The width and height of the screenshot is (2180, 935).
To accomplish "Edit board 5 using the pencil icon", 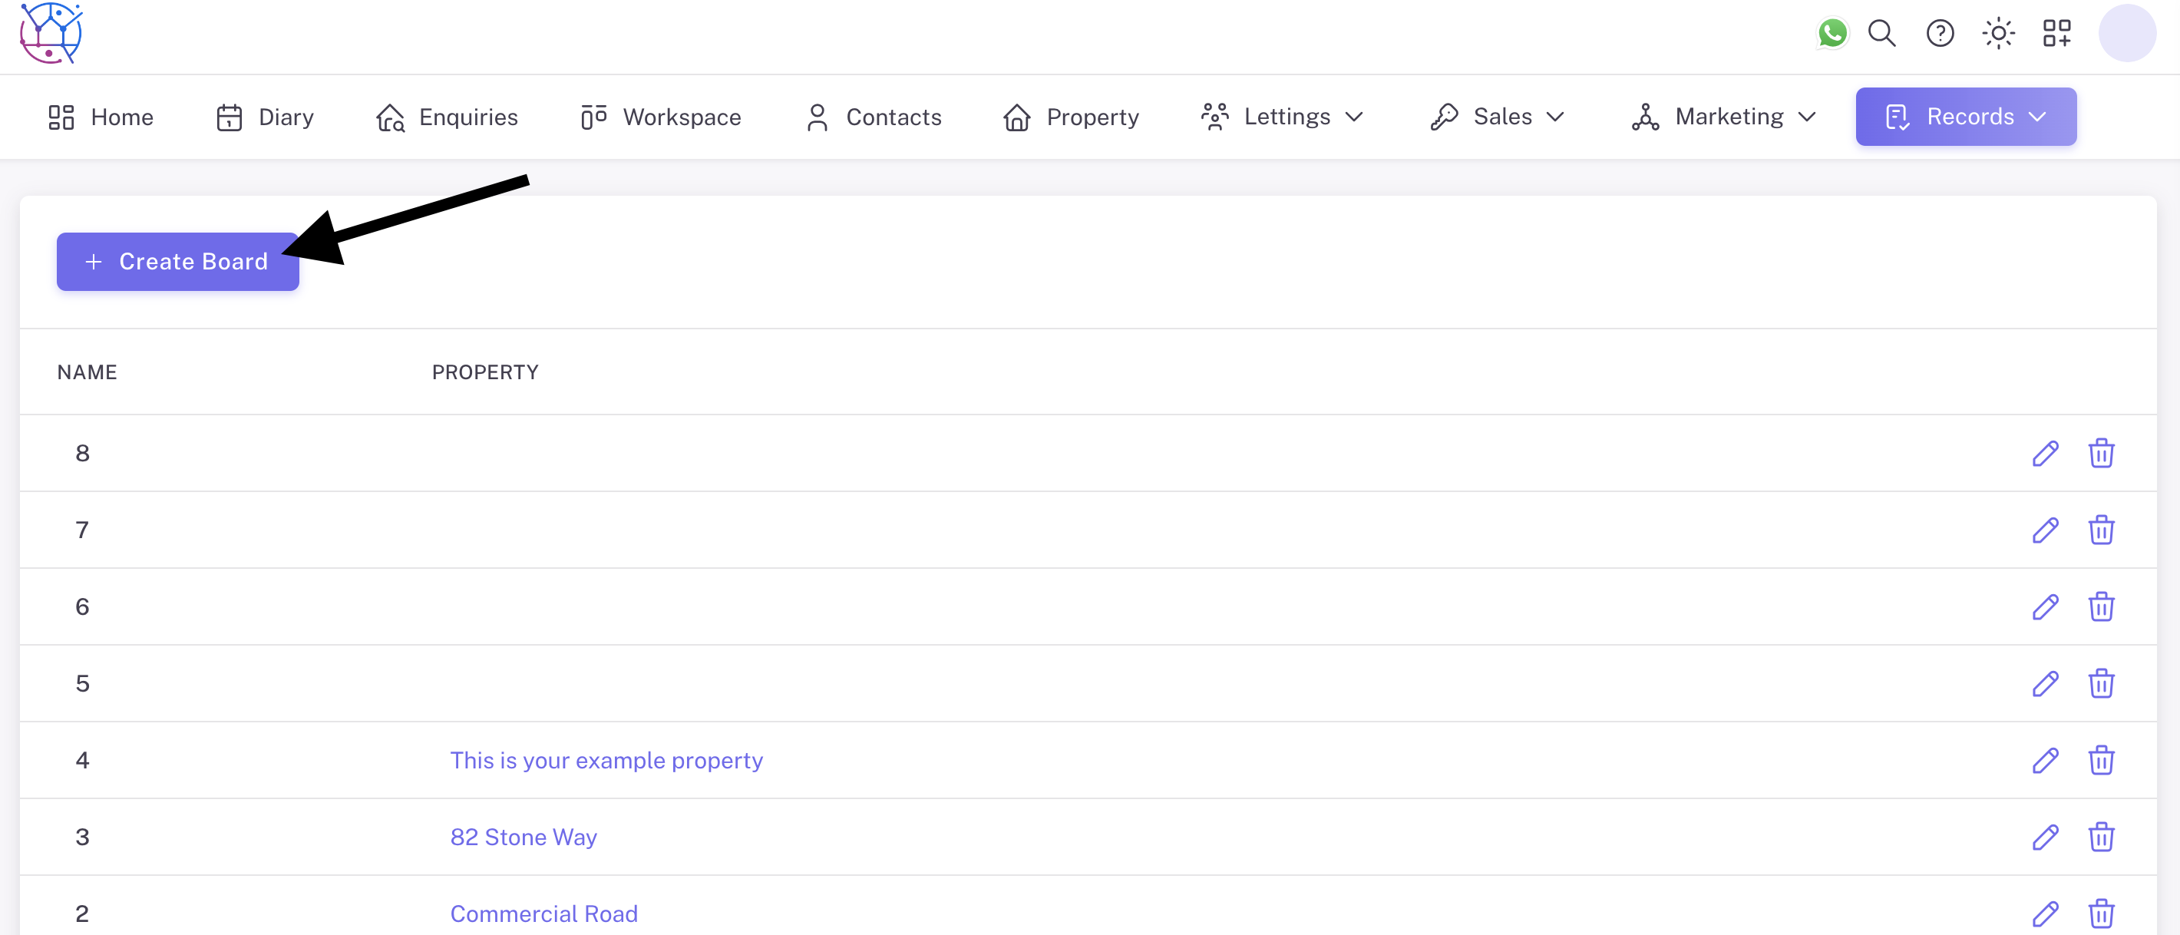I will (x=2046, y=684).
